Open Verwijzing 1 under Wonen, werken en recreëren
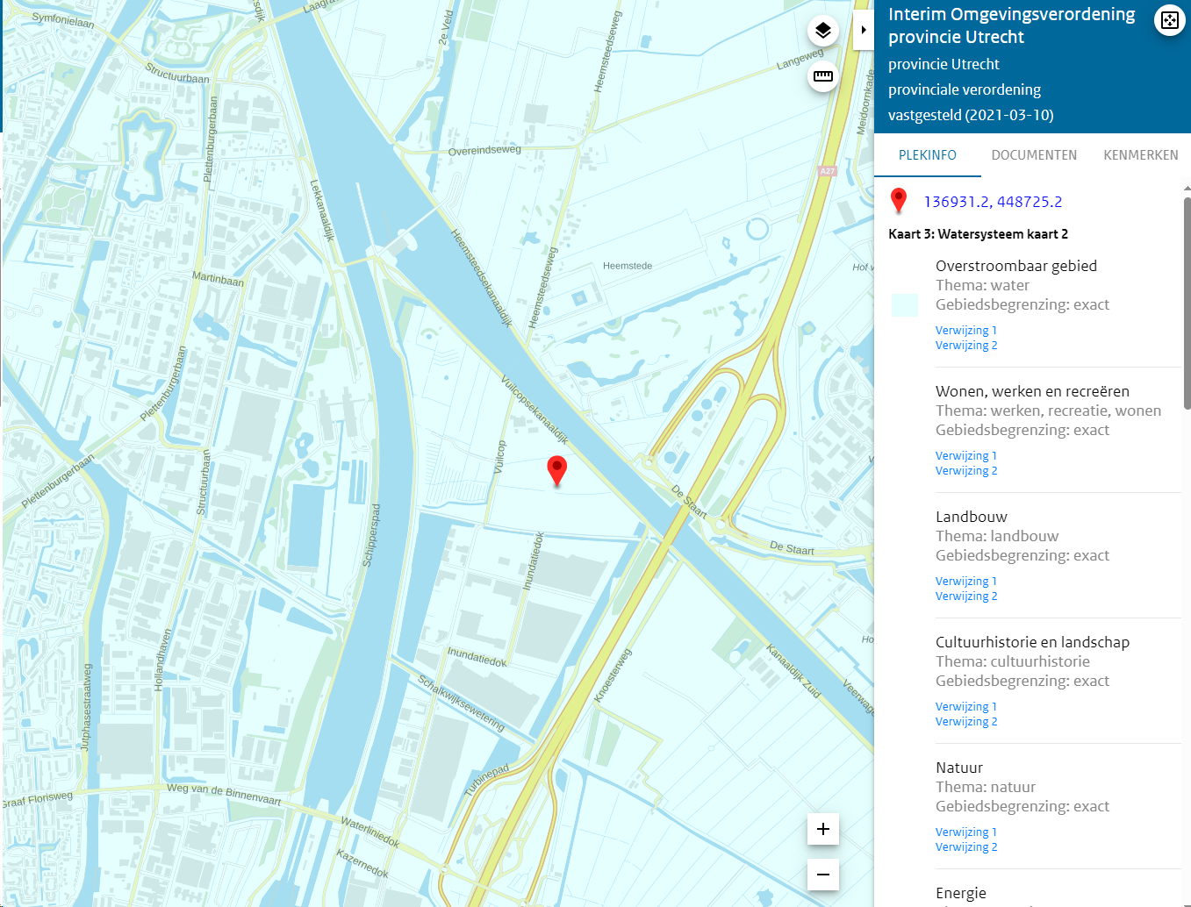 coord(965,456)
